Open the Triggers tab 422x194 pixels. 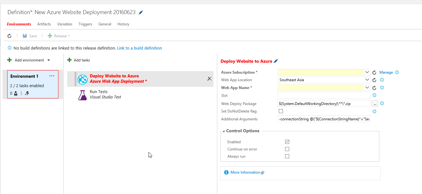pyautogui.click(x=85, y=24)
